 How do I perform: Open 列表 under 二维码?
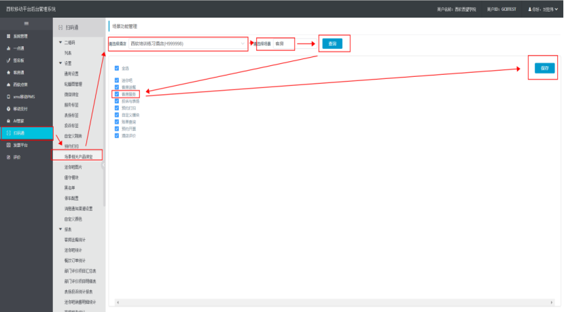pyautogui.click(x=69, y=53)
